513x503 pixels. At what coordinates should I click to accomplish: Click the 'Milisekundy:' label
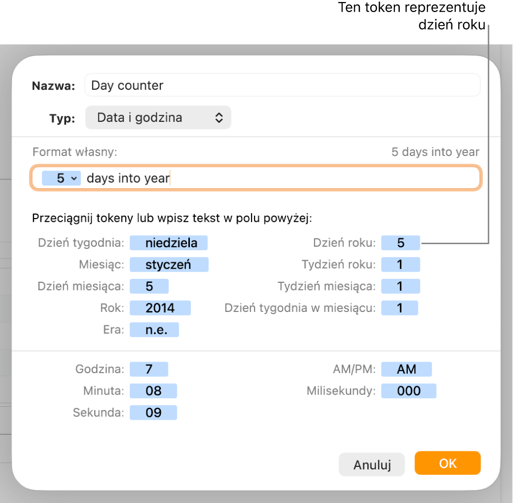(x=341, y=391)
